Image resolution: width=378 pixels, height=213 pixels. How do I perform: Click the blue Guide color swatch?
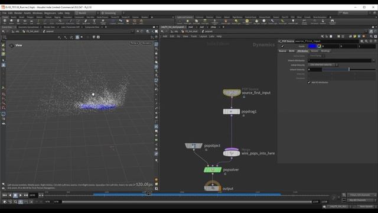tap(312, 46)
